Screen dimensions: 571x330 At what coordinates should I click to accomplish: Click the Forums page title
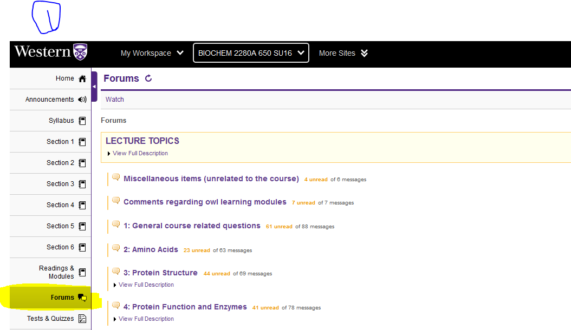click(121, 78)
